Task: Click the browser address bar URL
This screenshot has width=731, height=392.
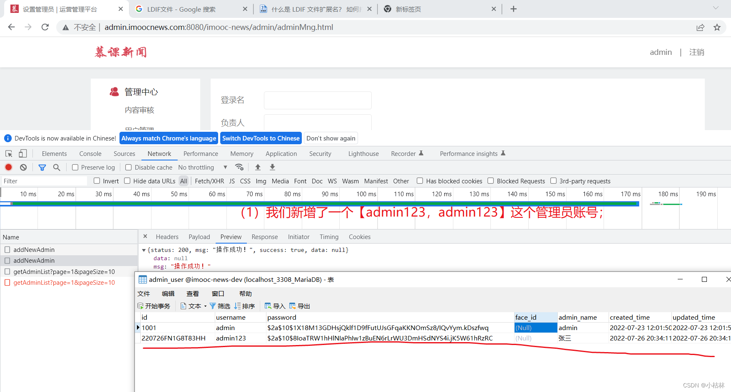Action: tap(219, 27)
